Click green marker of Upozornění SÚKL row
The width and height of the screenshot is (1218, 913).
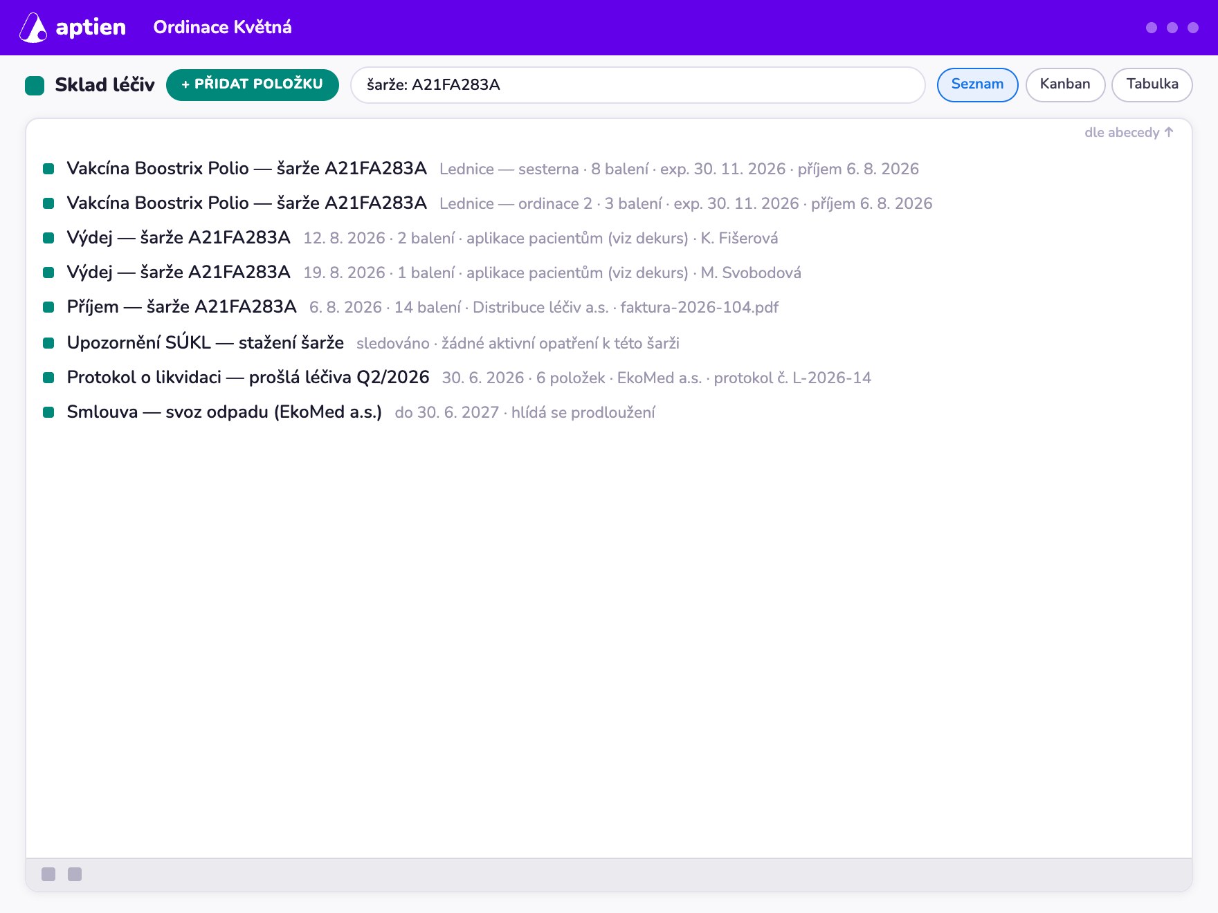[x=48, y=343]
